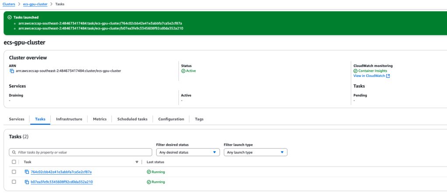Click the magnifier icon in task filter box
Screen dimensions: 447x196
tap(14, 152)
